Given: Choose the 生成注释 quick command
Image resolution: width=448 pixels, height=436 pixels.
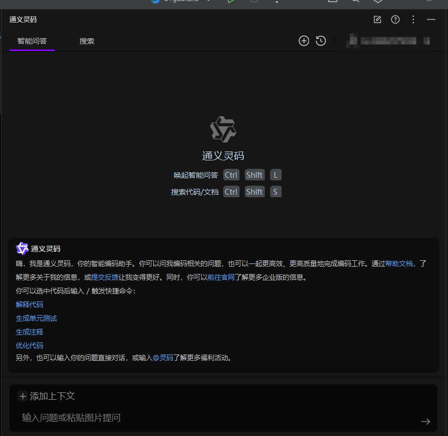Looking at the screenshot, I should [29, 332].
